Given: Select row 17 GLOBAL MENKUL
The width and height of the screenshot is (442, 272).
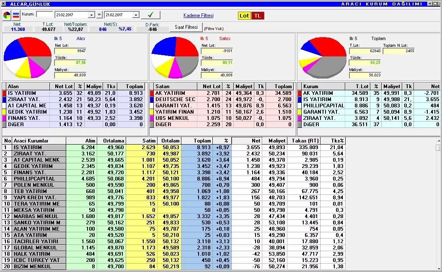Looking at the screenshot, I should 174,247.
